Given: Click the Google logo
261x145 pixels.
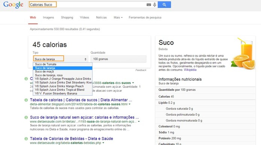Looking at the screenshot, I should coord(13,4).
